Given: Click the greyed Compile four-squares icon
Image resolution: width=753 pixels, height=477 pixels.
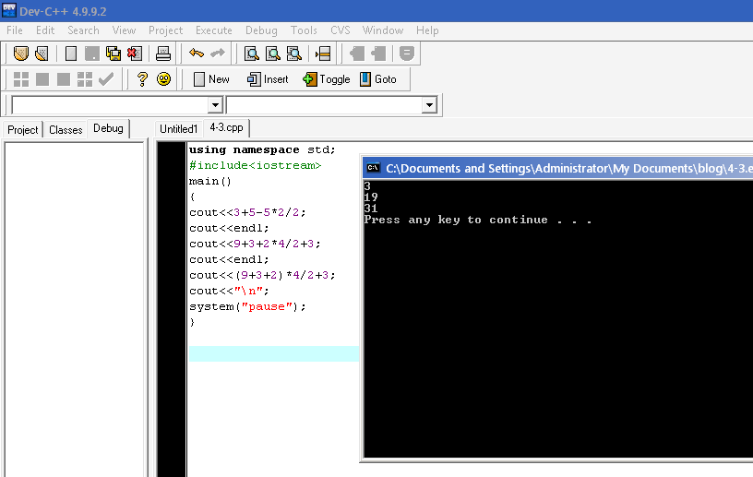Looking at the screenshot, I should [x=21, y=79].
